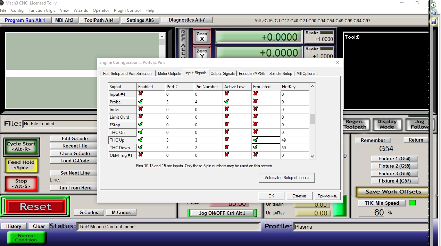Open the Config menu
441x246 pixels.
tap(17, 10)
